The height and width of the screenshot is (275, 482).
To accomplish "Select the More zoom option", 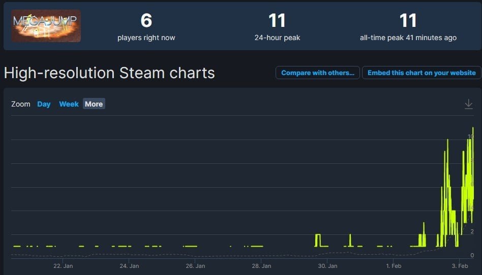I will click(x=94, y=104).
